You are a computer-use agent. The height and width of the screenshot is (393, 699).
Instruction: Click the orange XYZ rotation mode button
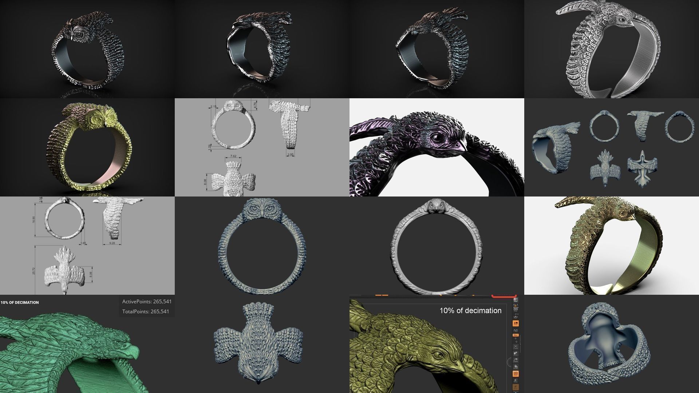click(516, 335)
